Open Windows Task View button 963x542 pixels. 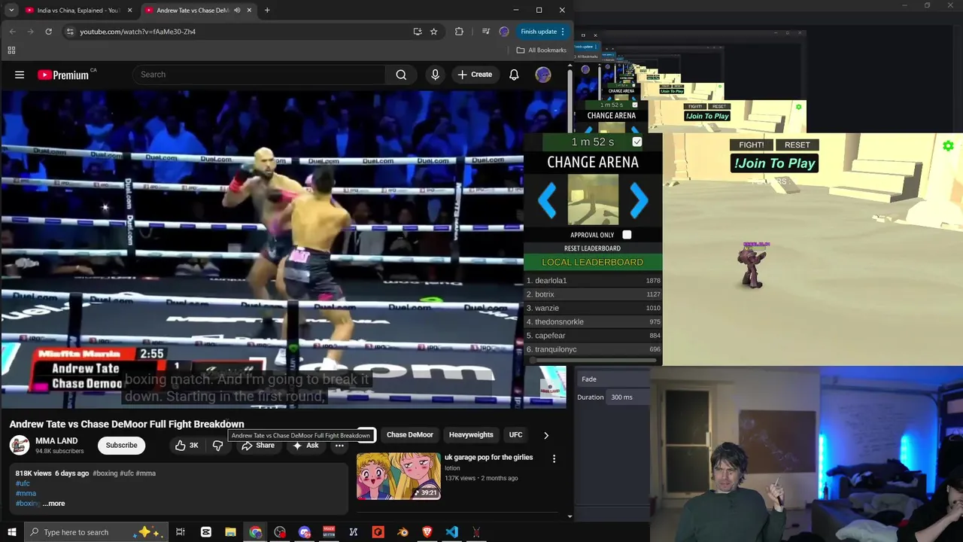181,532
